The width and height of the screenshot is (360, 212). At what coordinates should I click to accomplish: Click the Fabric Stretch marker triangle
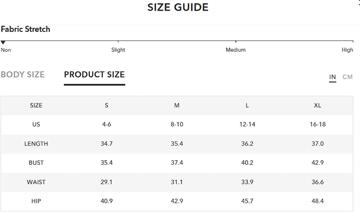[x=3, y=42]
